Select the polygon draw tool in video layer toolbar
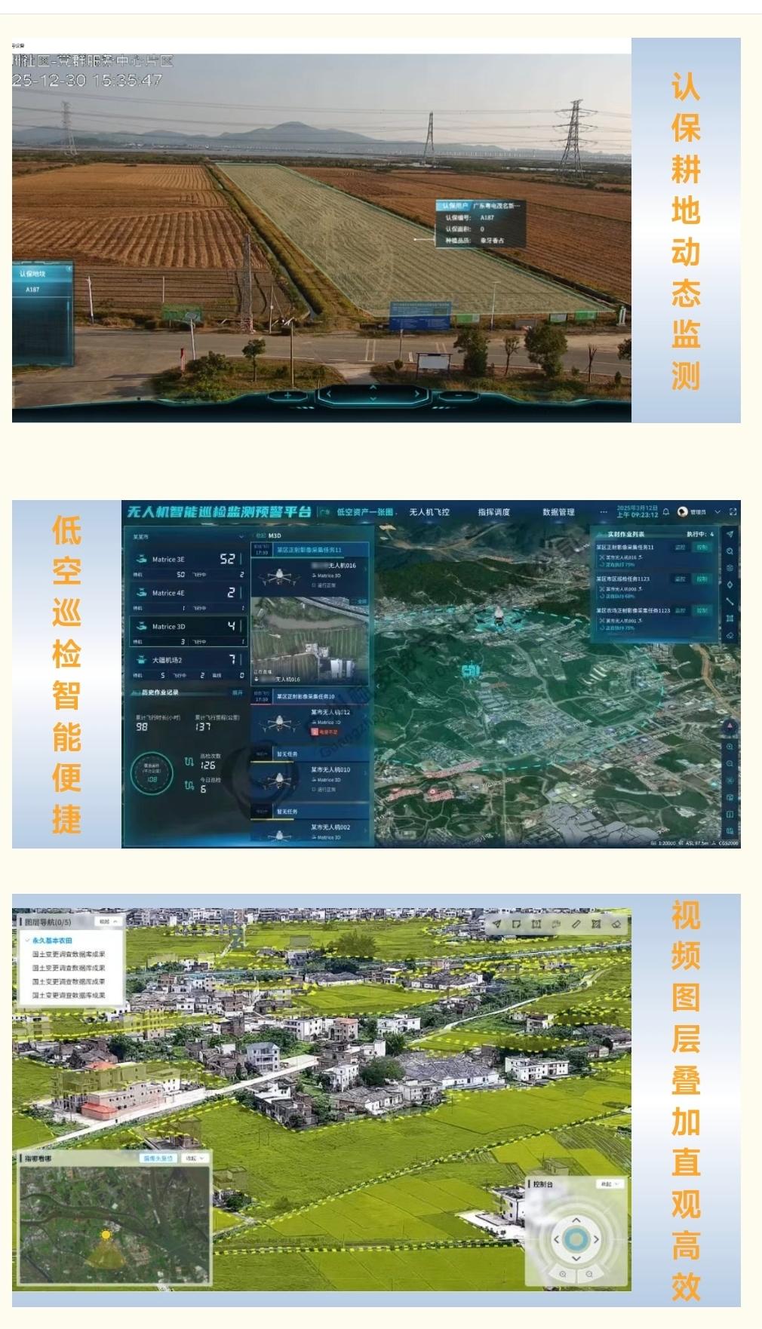This screenshot has height=1329, width=762. point(517,924)
